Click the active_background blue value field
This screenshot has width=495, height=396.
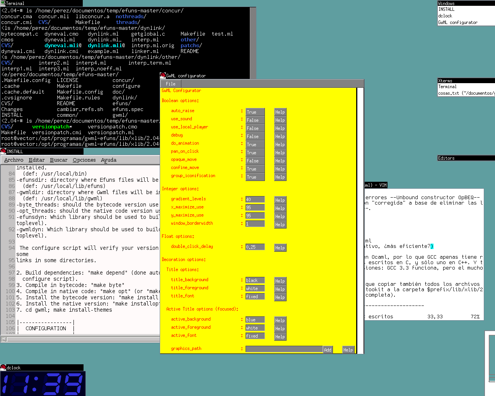pyautogui.click(x=255, y=320)
